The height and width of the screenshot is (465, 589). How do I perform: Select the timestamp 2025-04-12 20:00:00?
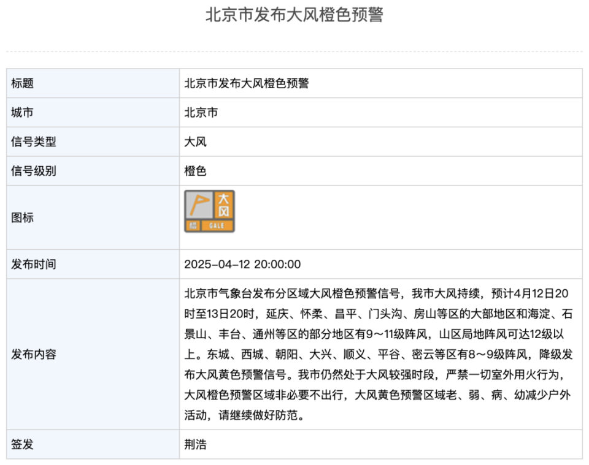242,264
